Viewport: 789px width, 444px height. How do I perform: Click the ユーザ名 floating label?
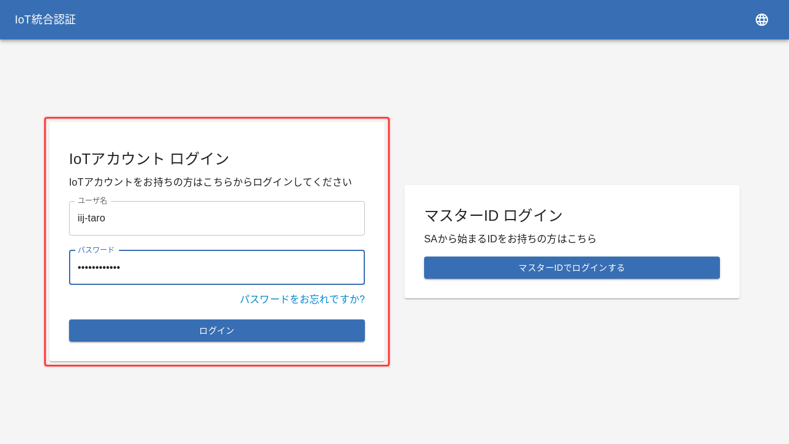coord(92,200)
